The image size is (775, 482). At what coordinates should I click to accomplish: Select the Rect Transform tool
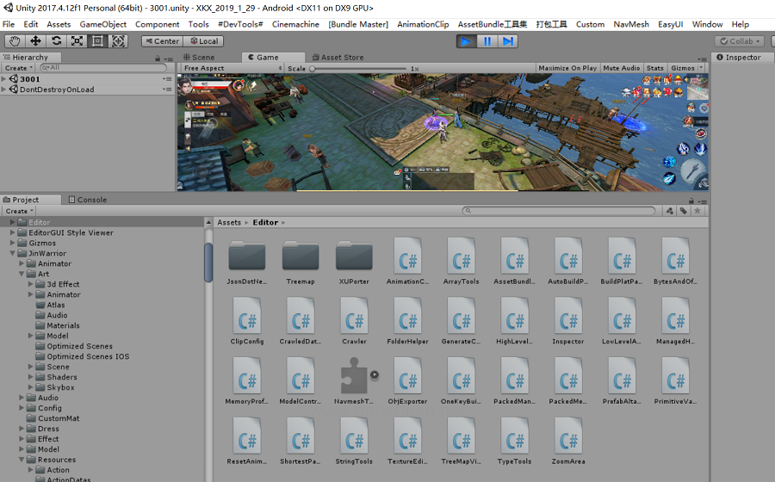[x=98, y=41]
